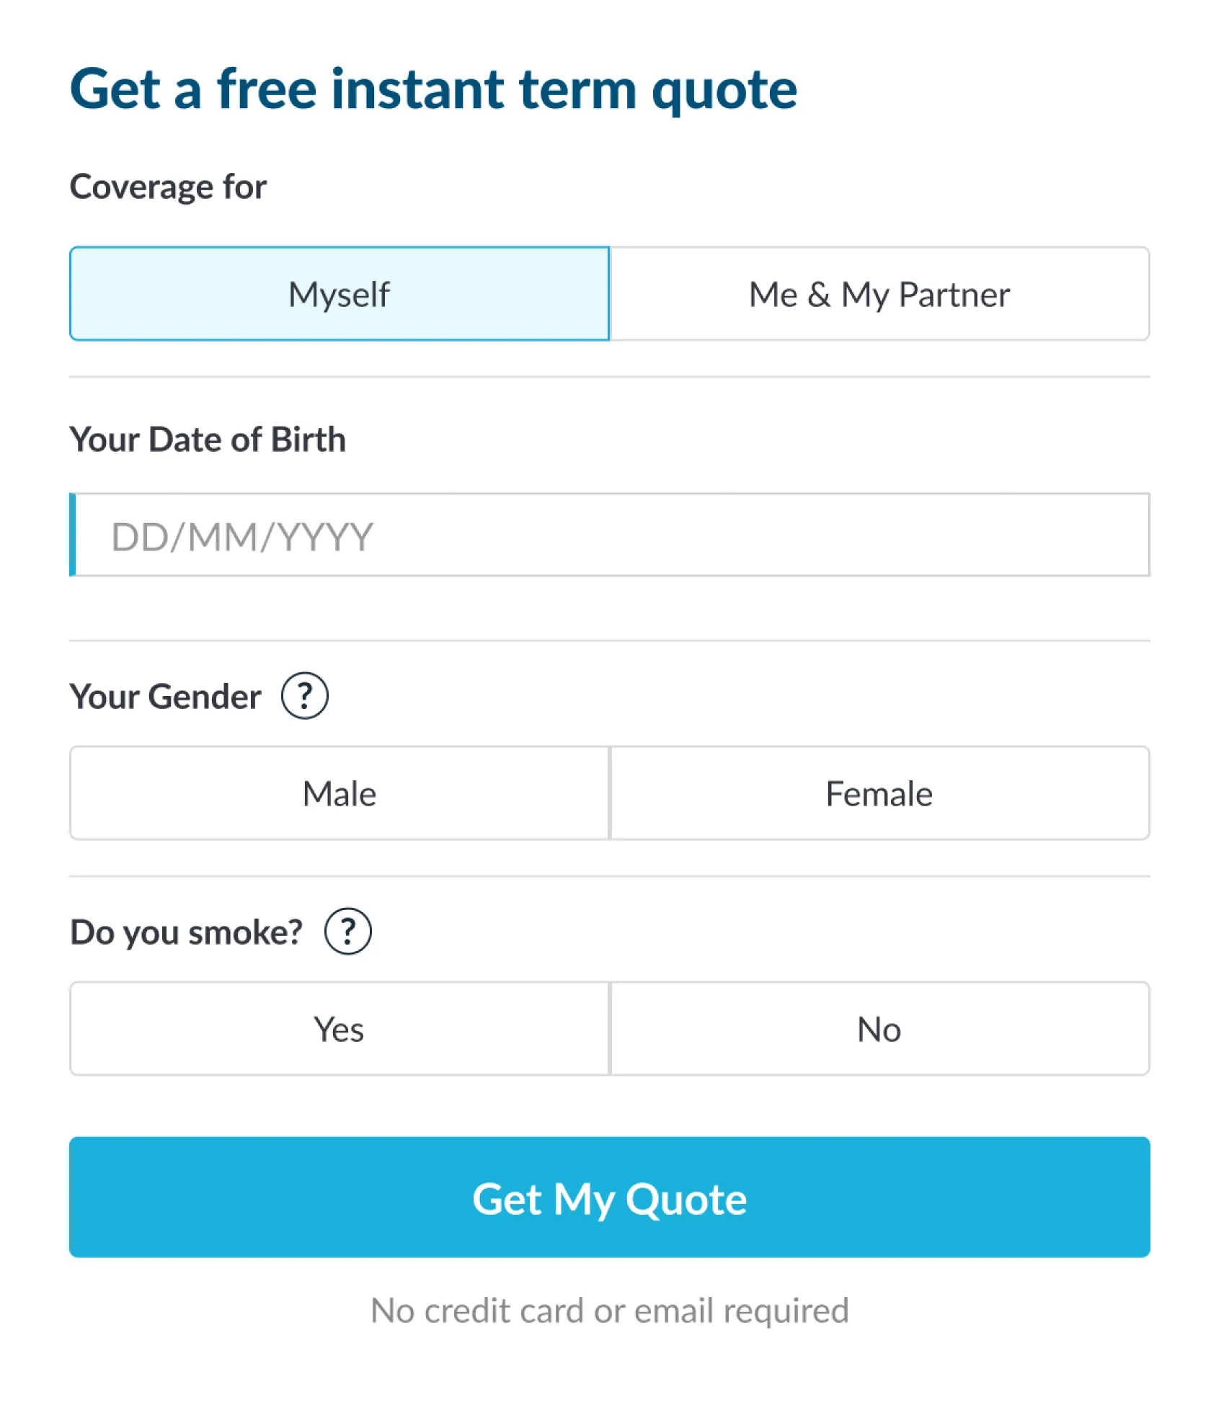Click the Coverage for section label
The height and width of the screenshot is (1405, 1211).
[169, 186]
